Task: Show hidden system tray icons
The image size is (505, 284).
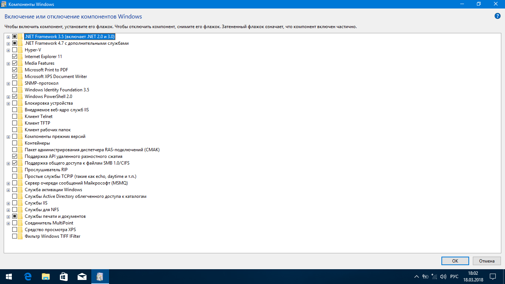Action: [417, 277]
